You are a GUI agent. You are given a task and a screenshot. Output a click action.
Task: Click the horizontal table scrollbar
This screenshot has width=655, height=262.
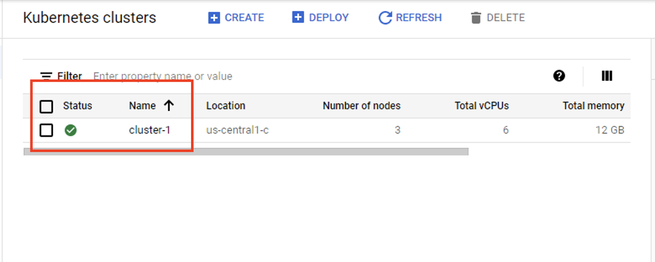click(246, 152)
